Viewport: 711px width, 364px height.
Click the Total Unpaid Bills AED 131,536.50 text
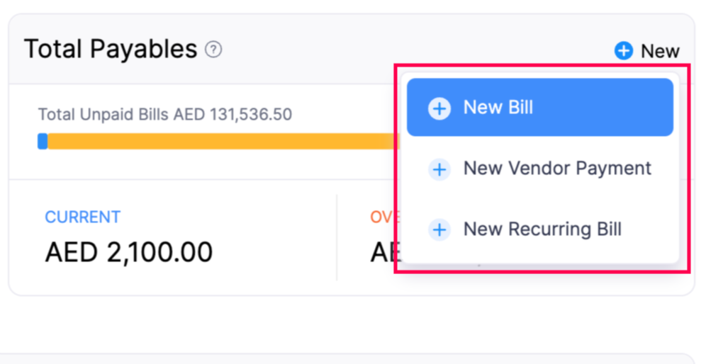[x=164, y=114]
